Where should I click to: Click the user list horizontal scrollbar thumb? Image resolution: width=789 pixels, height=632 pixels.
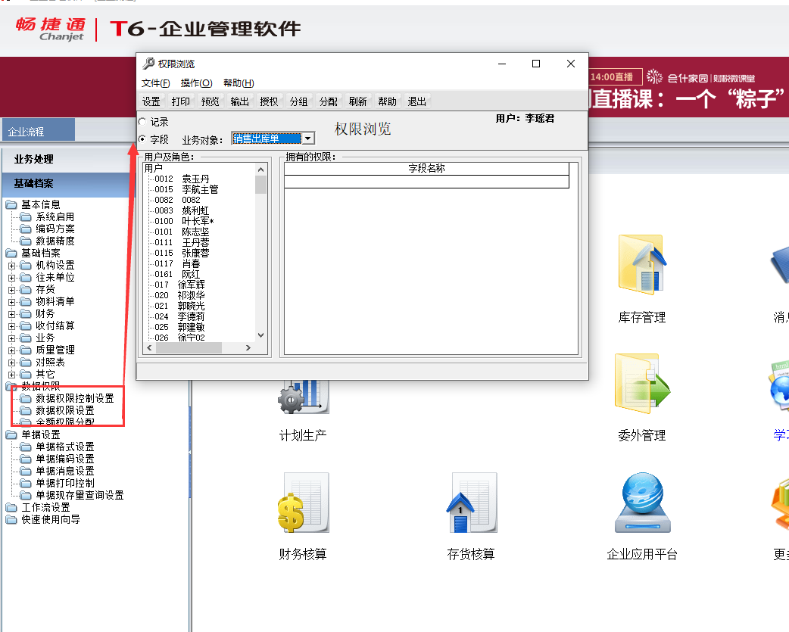point(189,347)
